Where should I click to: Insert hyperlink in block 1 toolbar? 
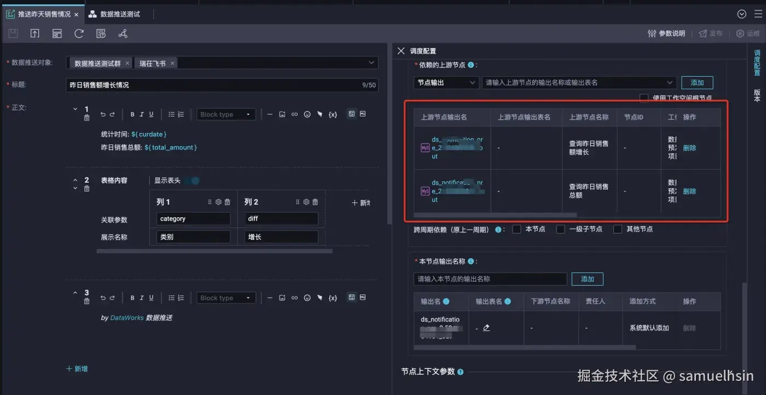(294, 114)
